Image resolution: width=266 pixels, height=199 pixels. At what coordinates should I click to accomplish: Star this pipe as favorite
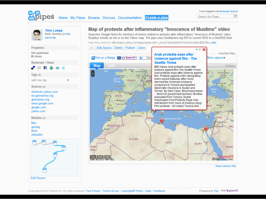coord(91,48)
